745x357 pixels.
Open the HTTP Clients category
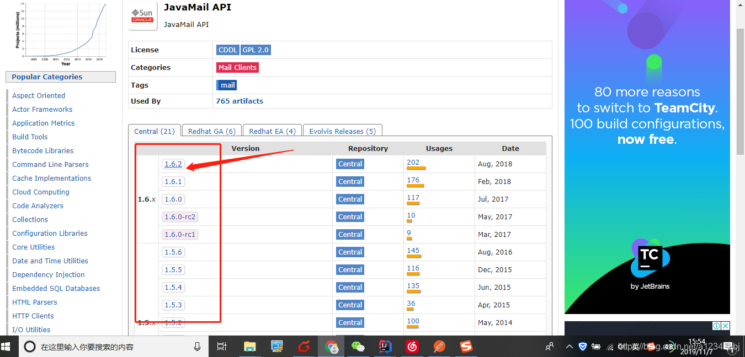[33, 316]
